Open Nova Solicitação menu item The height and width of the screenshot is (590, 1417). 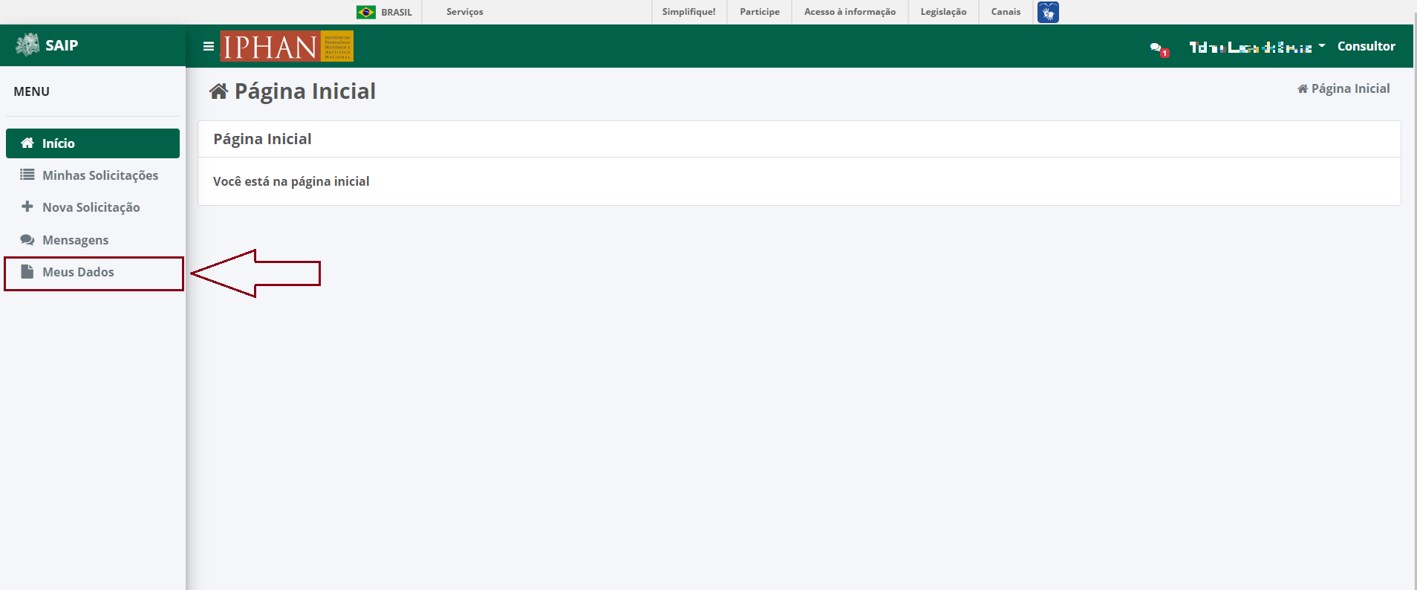pos(93,207)
